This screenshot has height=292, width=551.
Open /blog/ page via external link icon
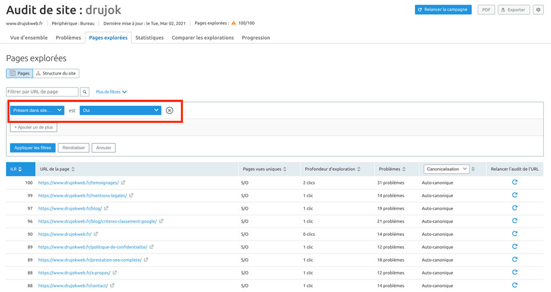click(106, 208)
